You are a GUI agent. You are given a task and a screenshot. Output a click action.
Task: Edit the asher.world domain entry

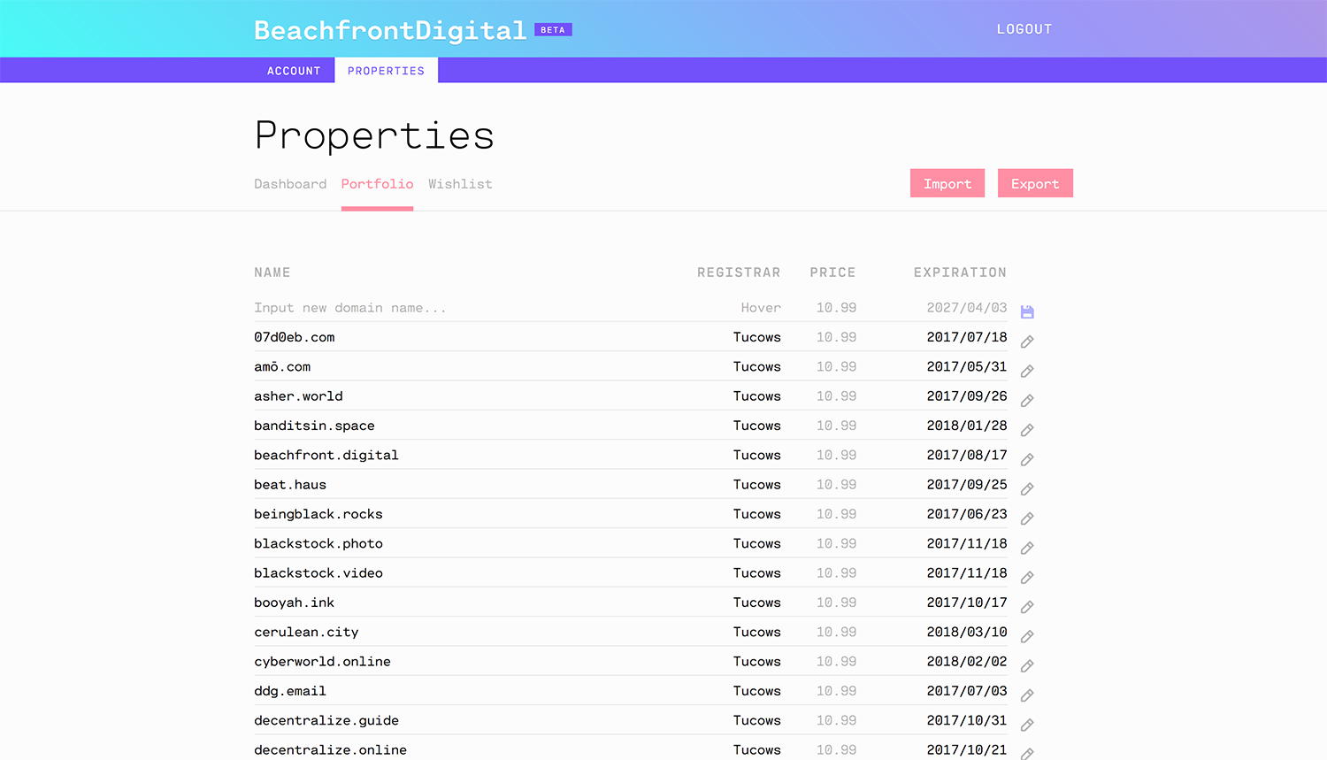click(1026, 400)
